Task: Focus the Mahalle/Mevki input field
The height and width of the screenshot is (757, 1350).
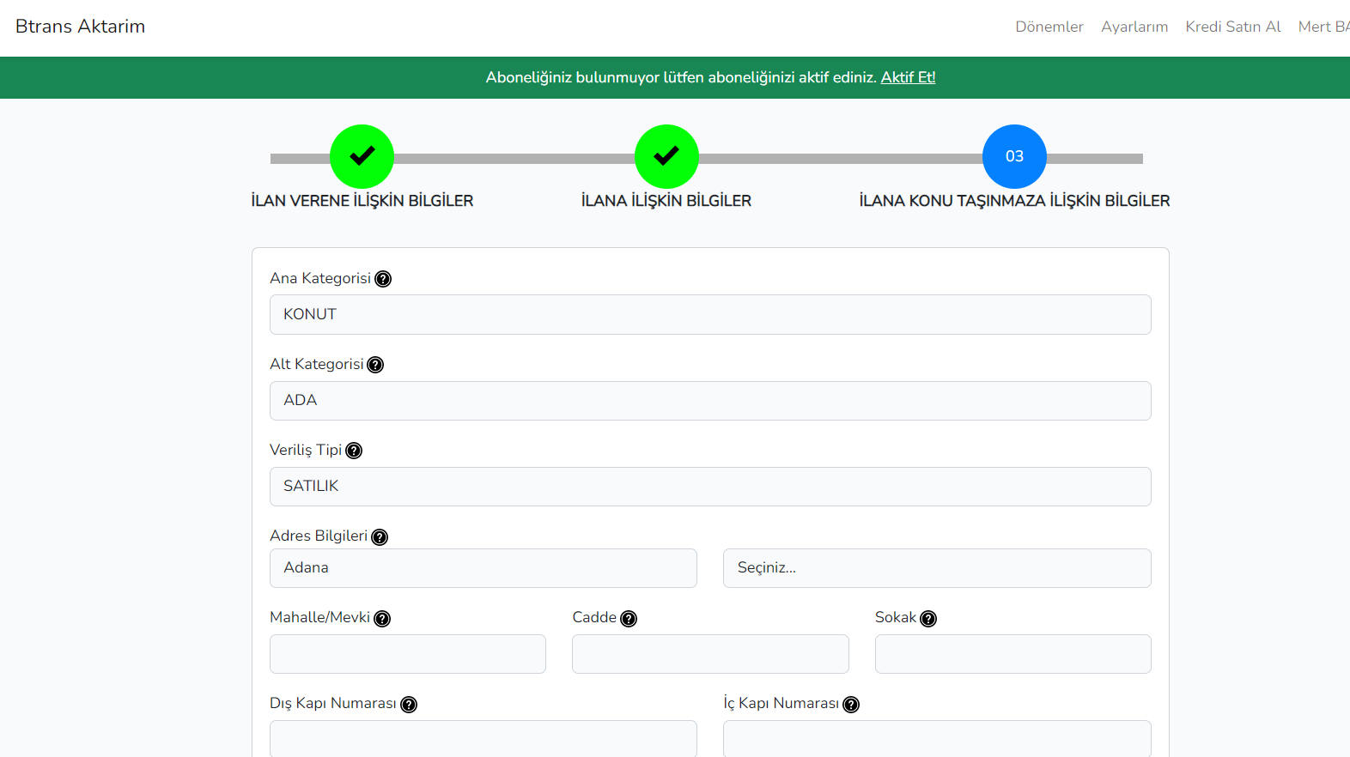Action: click(407, 654)
